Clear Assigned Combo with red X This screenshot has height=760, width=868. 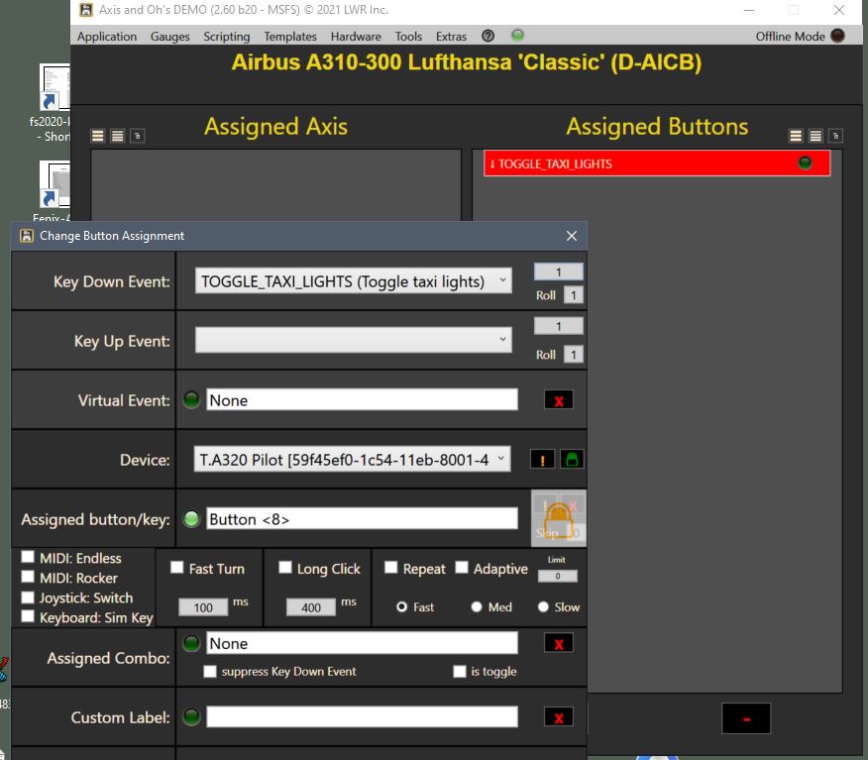[559, 643]
